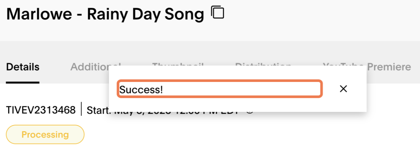Select the event ID TIVEV2313468
The height and width of the screenshot is (147, 420).
(x=41, y=110)
